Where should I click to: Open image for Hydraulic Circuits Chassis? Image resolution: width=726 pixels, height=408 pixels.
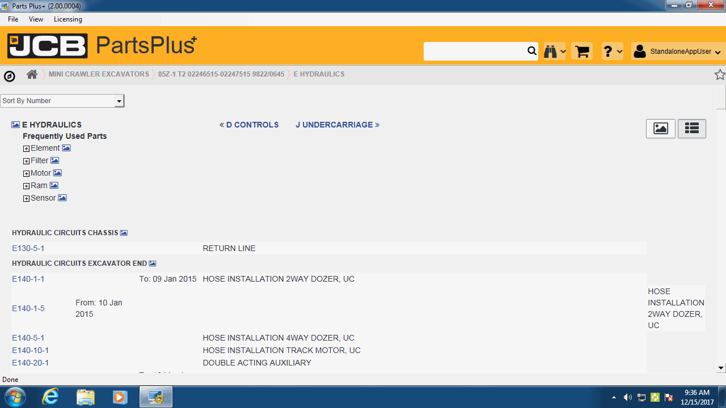coord(124,233)
